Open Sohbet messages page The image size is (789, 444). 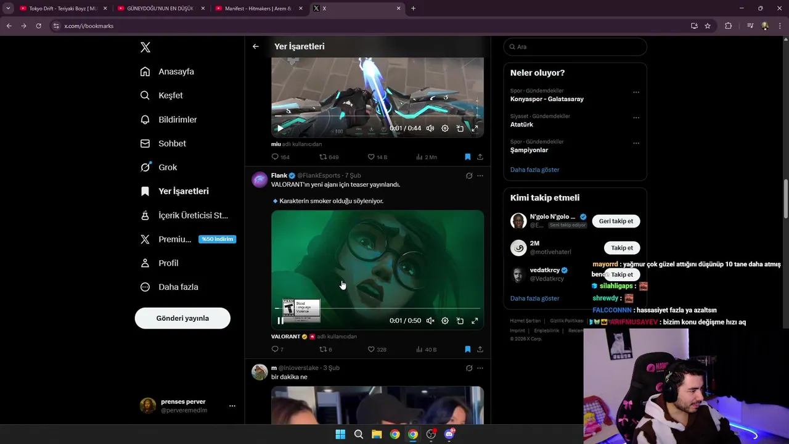163,143
